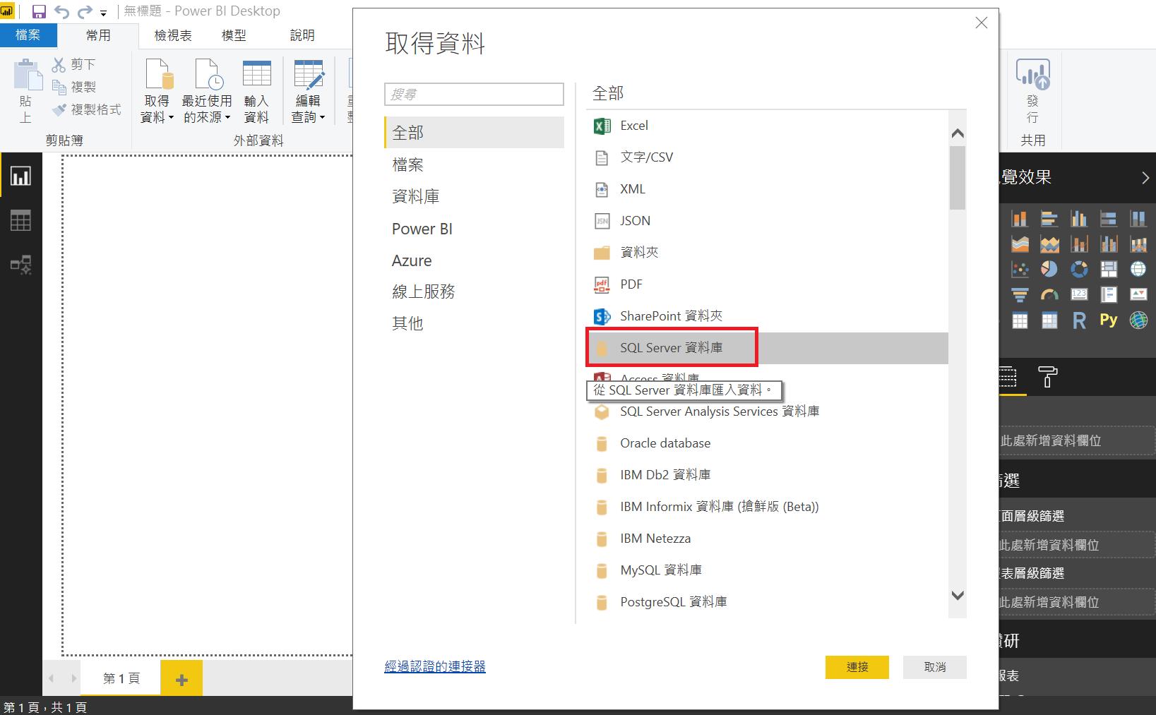The image size is (1156, 715).
Task: Click the 搜尋 search field in dialog
Action: 474,94
